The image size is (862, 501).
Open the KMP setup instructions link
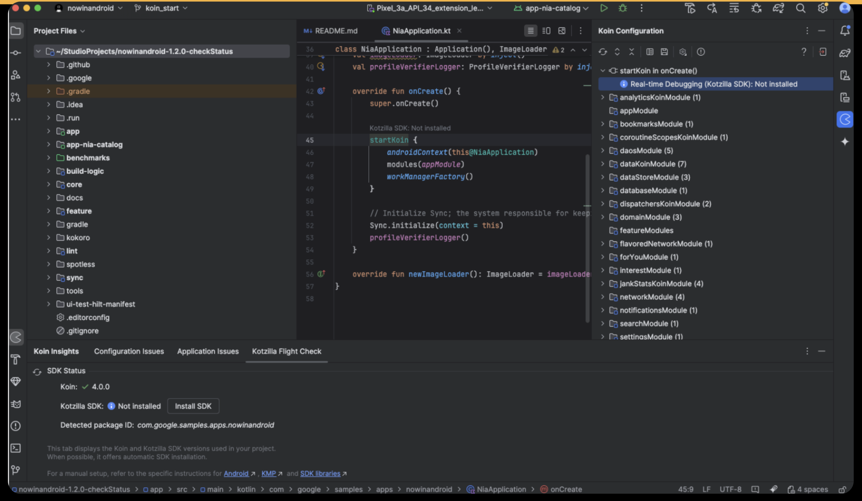269,474
